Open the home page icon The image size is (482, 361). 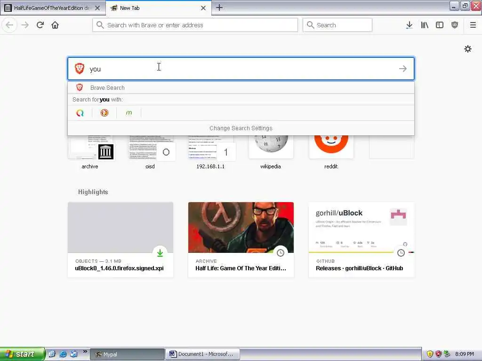(x=55, y=25)
